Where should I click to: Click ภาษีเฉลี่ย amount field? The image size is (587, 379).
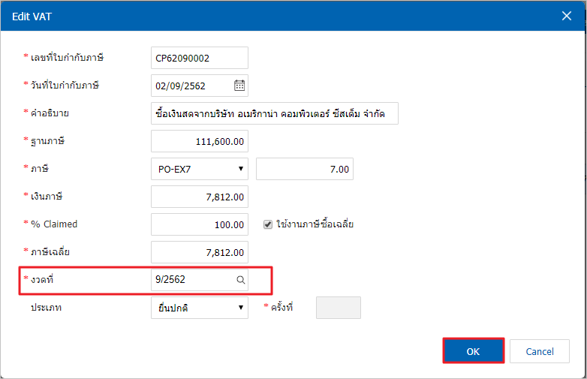coord(200,252)
